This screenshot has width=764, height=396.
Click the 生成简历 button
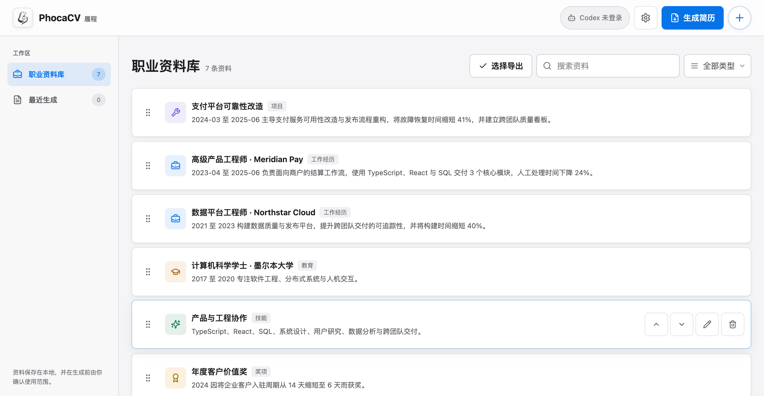click(692, 18)
